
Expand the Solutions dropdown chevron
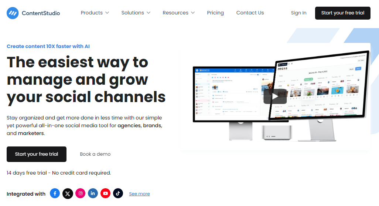148,13
